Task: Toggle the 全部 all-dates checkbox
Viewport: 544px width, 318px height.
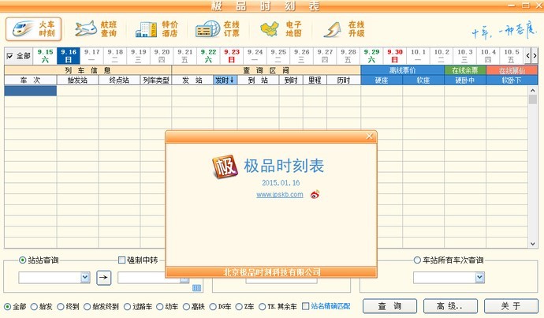Action: (x=10, y=56)
